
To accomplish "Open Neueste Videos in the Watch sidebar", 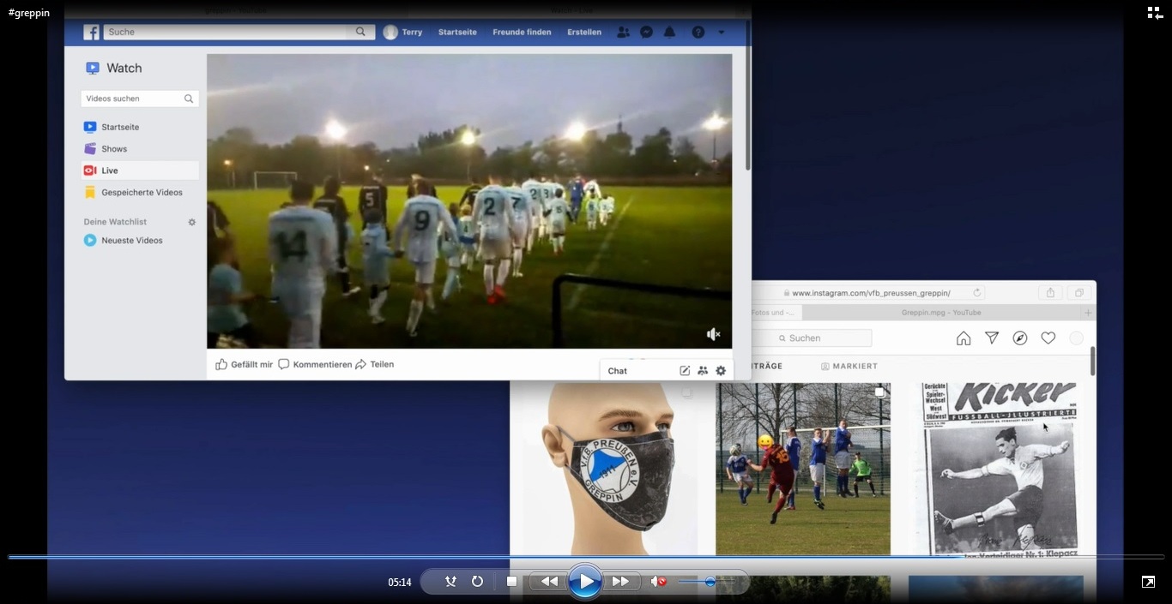I will [140, 241].
